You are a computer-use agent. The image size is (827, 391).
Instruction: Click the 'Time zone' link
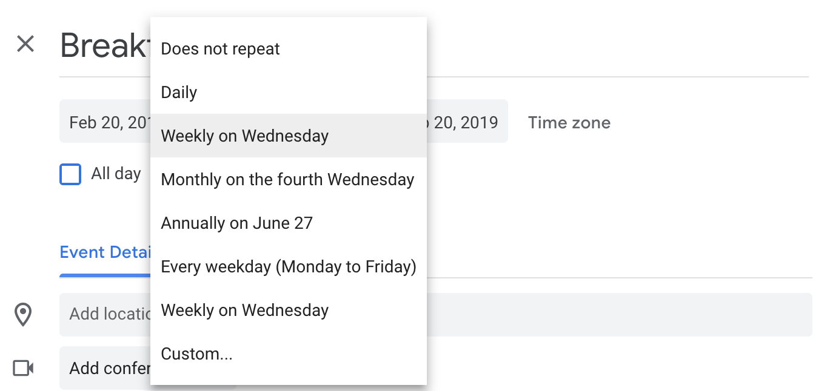[x=569, y=123]
